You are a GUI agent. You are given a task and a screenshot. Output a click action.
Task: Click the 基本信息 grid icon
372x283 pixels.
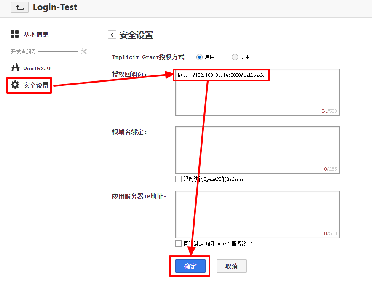click(15, 35)
